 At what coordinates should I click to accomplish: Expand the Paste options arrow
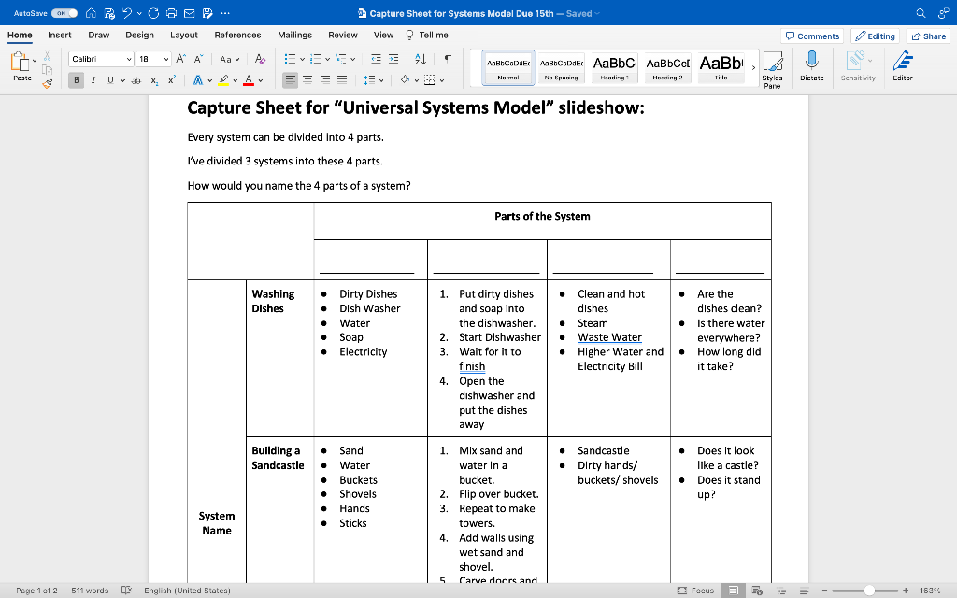click(x=35, y=61)
